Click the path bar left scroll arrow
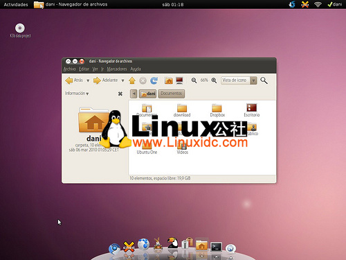Image resolution: width=346 pixels, height=260 pixels. [134, 94]
